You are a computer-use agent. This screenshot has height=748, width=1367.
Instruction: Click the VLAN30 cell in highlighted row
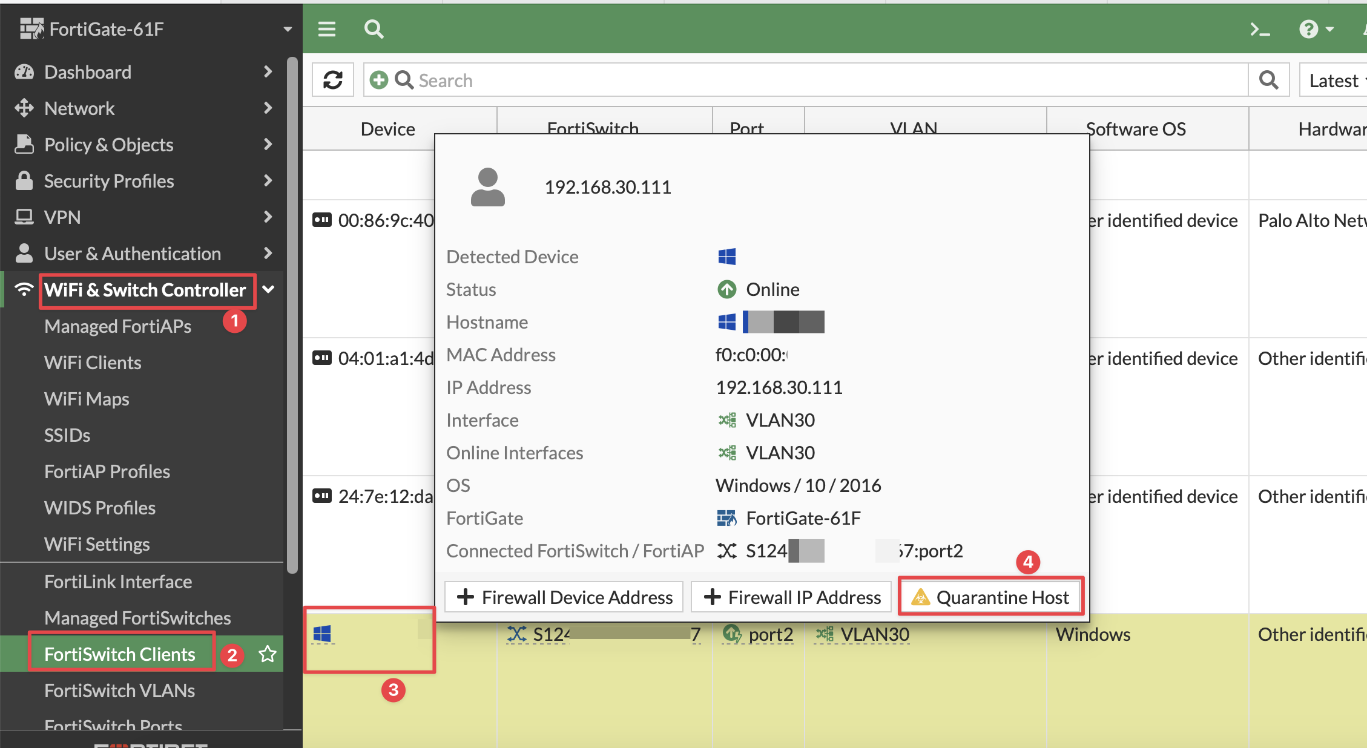(862, 634)
